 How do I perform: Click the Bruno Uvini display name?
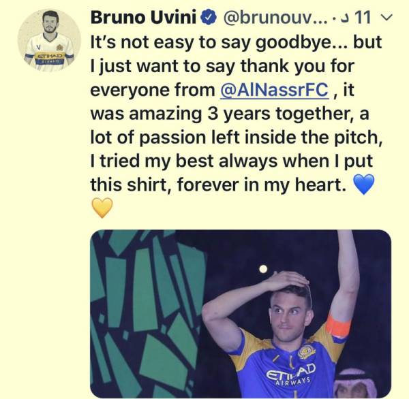click(143, 18)
